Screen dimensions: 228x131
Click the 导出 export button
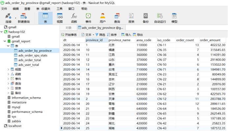(138, 35)
